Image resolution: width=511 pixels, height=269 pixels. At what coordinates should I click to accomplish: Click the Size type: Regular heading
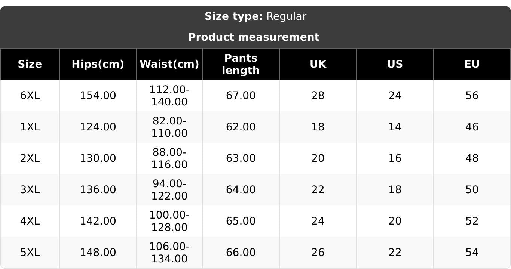point(255,16)
